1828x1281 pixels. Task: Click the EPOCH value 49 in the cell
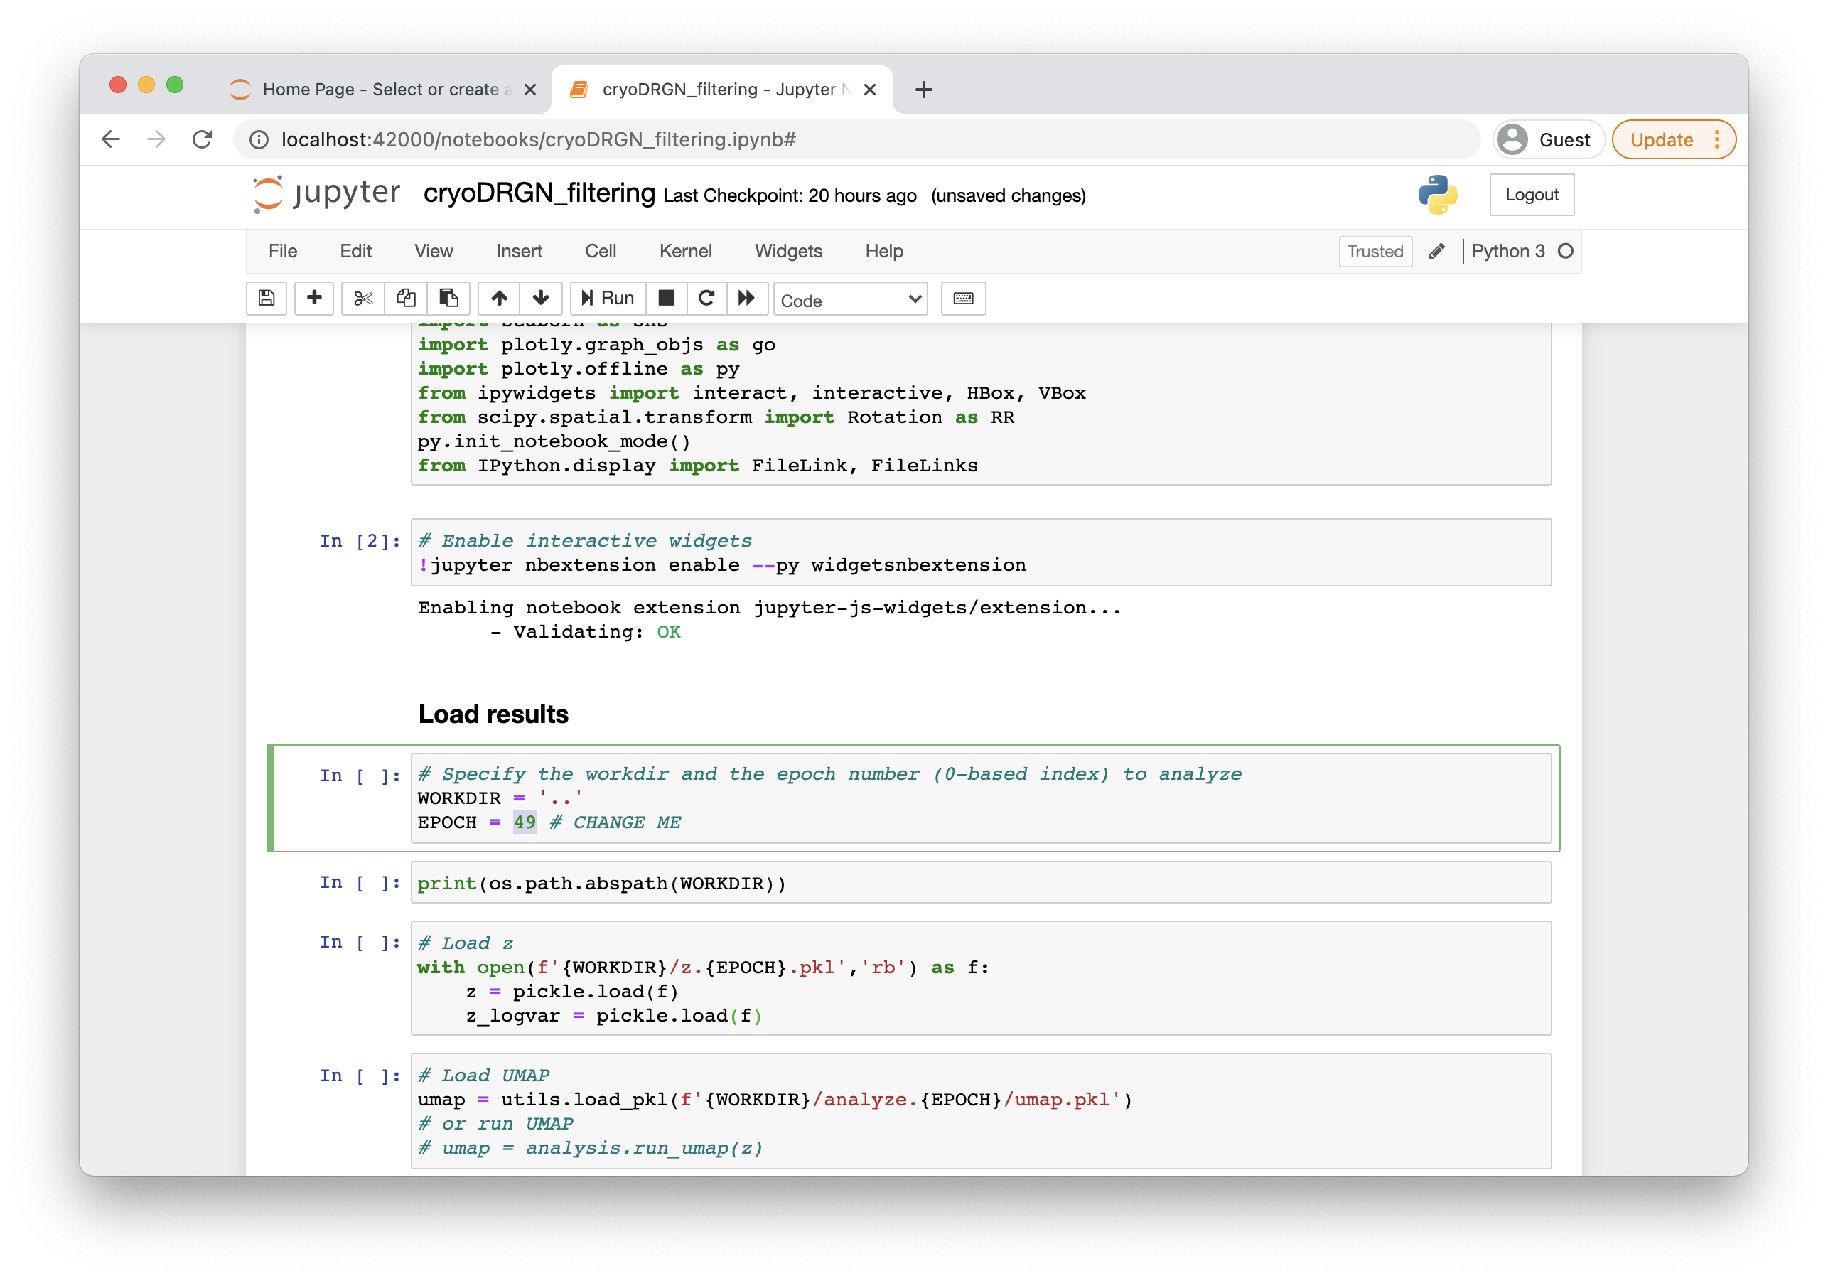coord(525,822)
